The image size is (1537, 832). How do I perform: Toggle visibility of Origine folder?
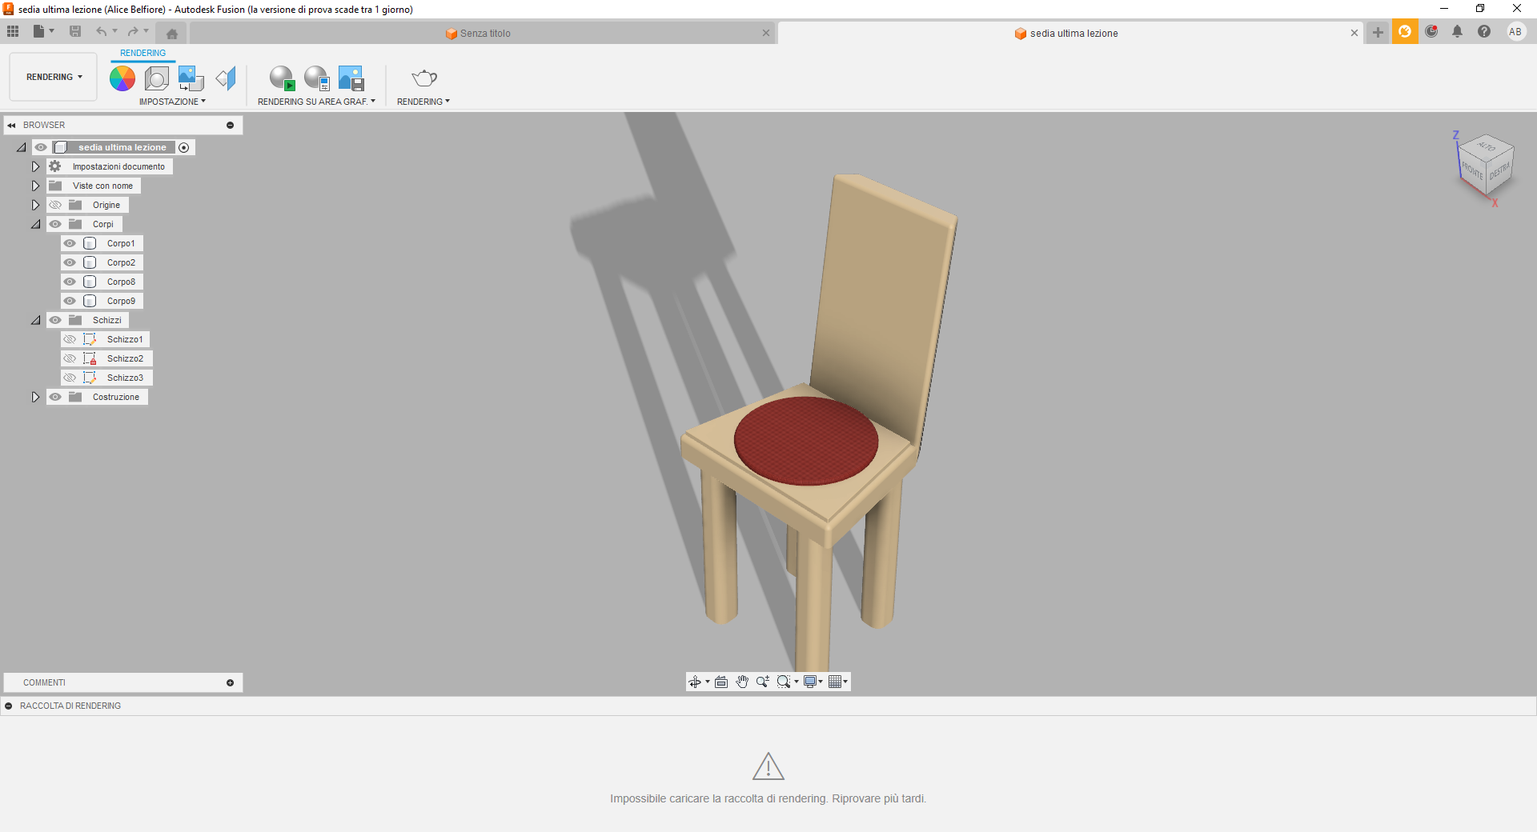coord(55,205)
